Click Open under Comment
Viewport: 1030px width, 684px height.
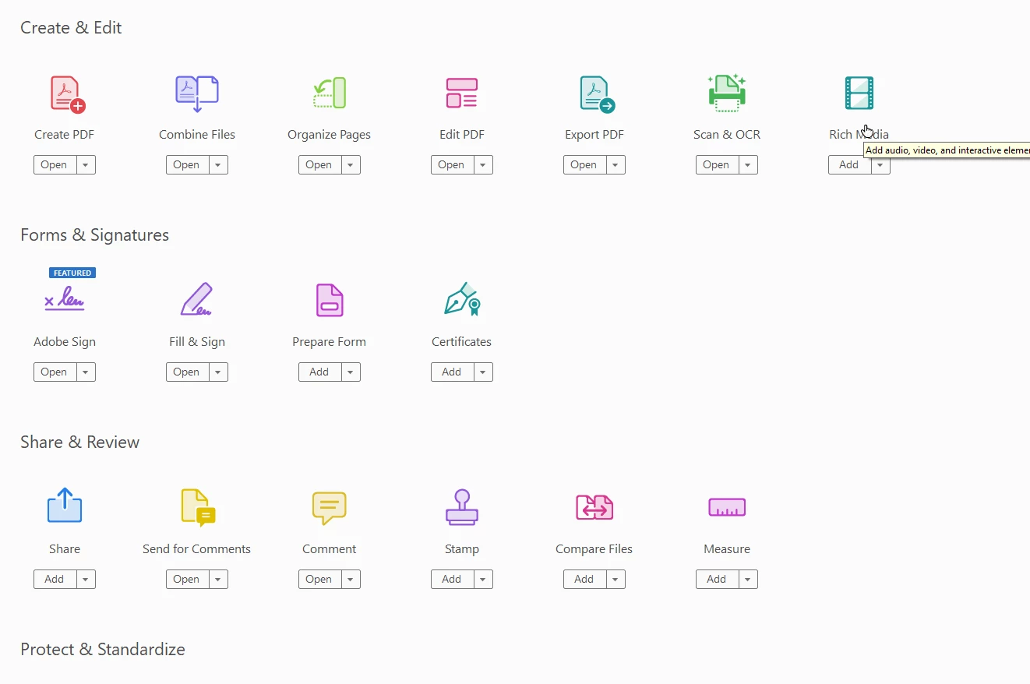point(319,579)
